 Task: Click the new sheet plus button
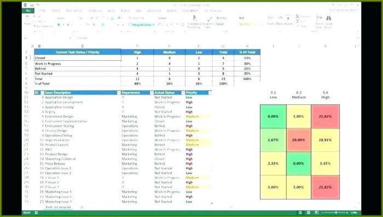[82, 207]
